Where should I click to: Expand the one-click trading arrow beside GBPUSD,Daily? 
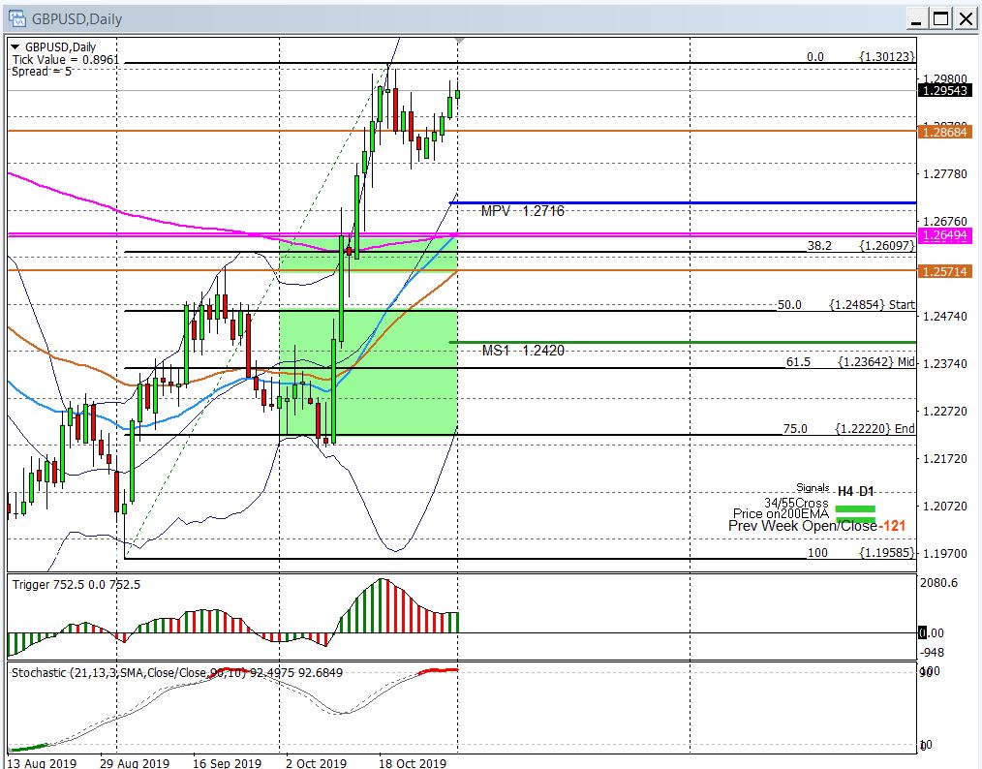(x=15, y=46)
